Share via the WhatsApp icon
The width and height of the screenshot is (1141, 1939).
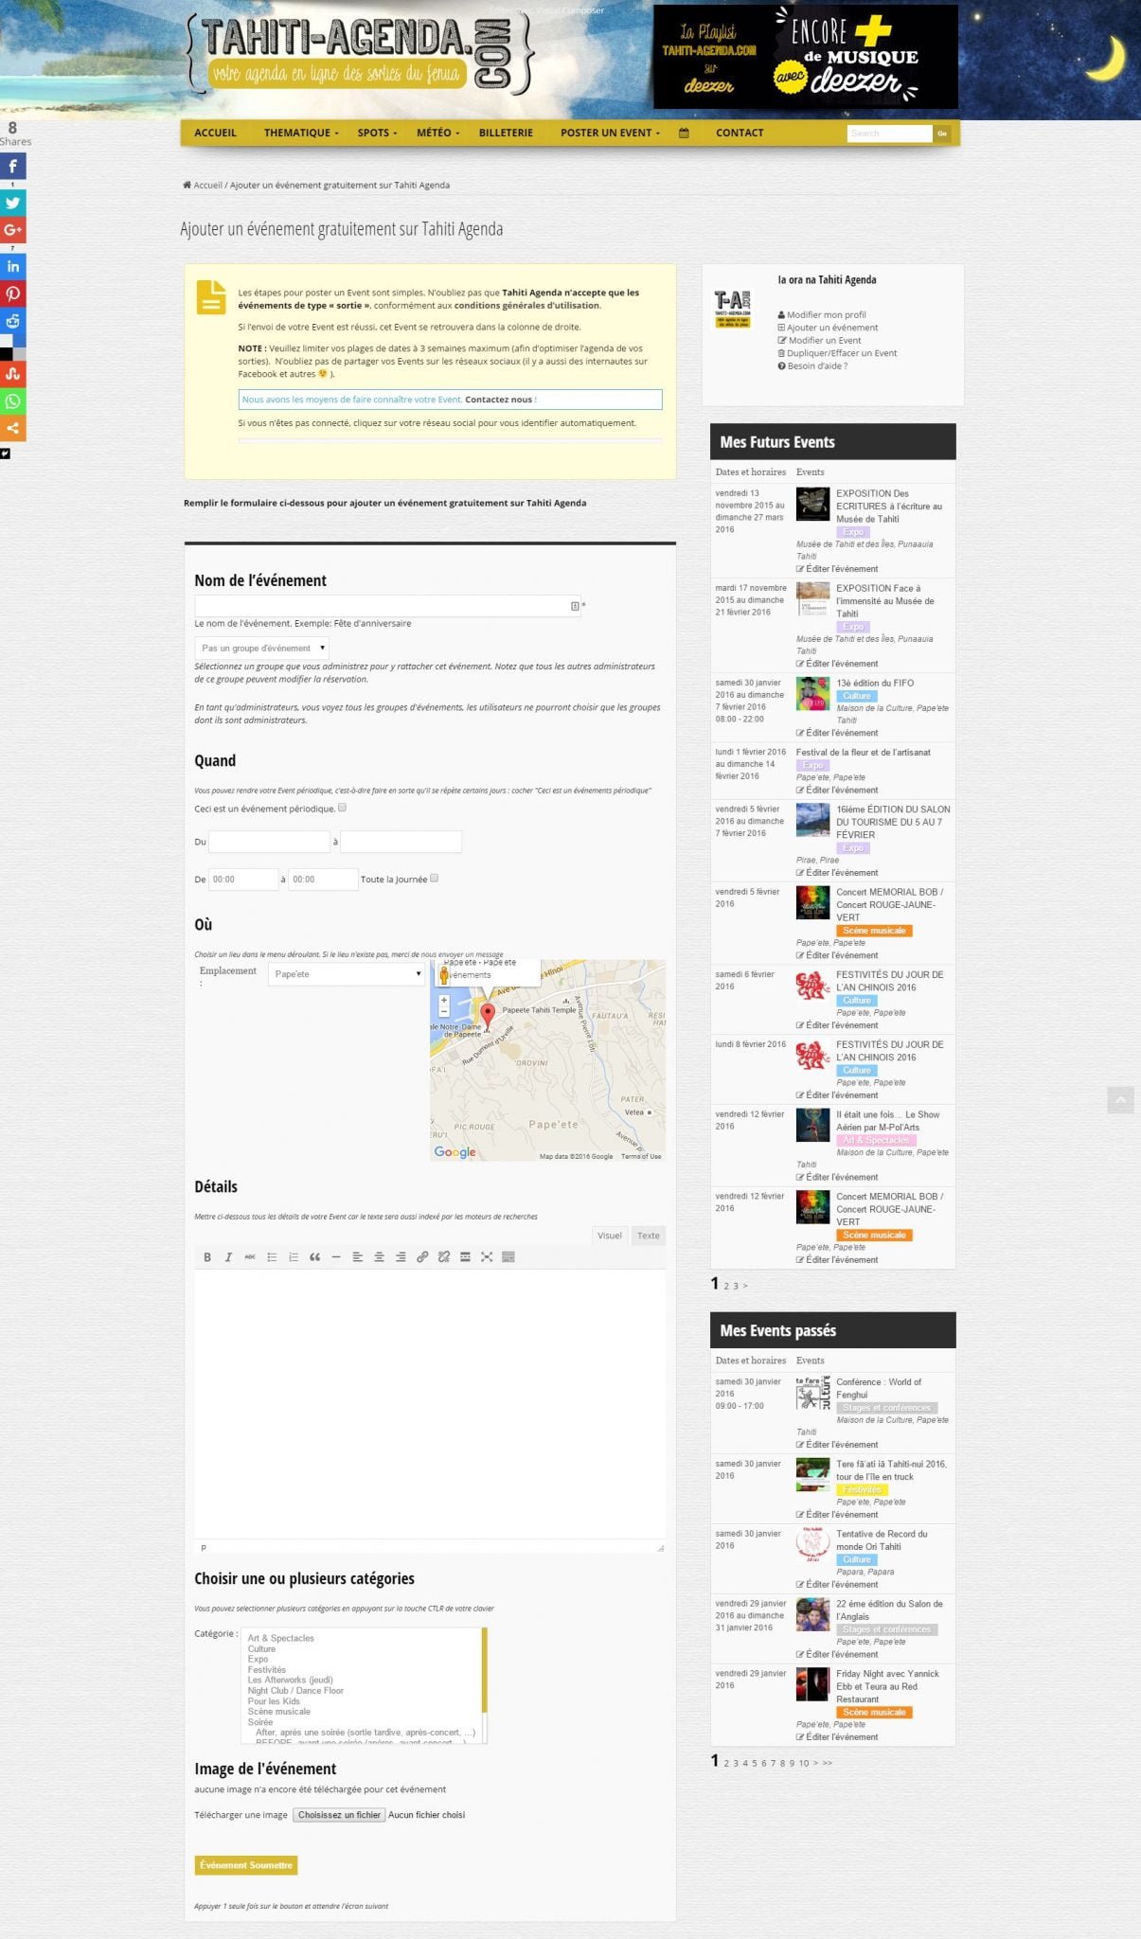point(12,401)
